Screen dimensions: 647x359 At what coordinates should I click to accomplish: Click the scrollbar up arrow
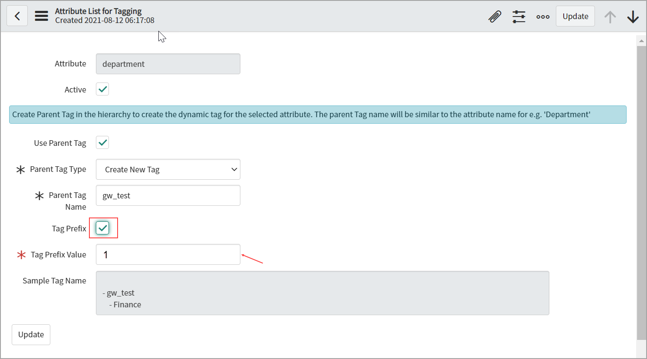point(642,40)
